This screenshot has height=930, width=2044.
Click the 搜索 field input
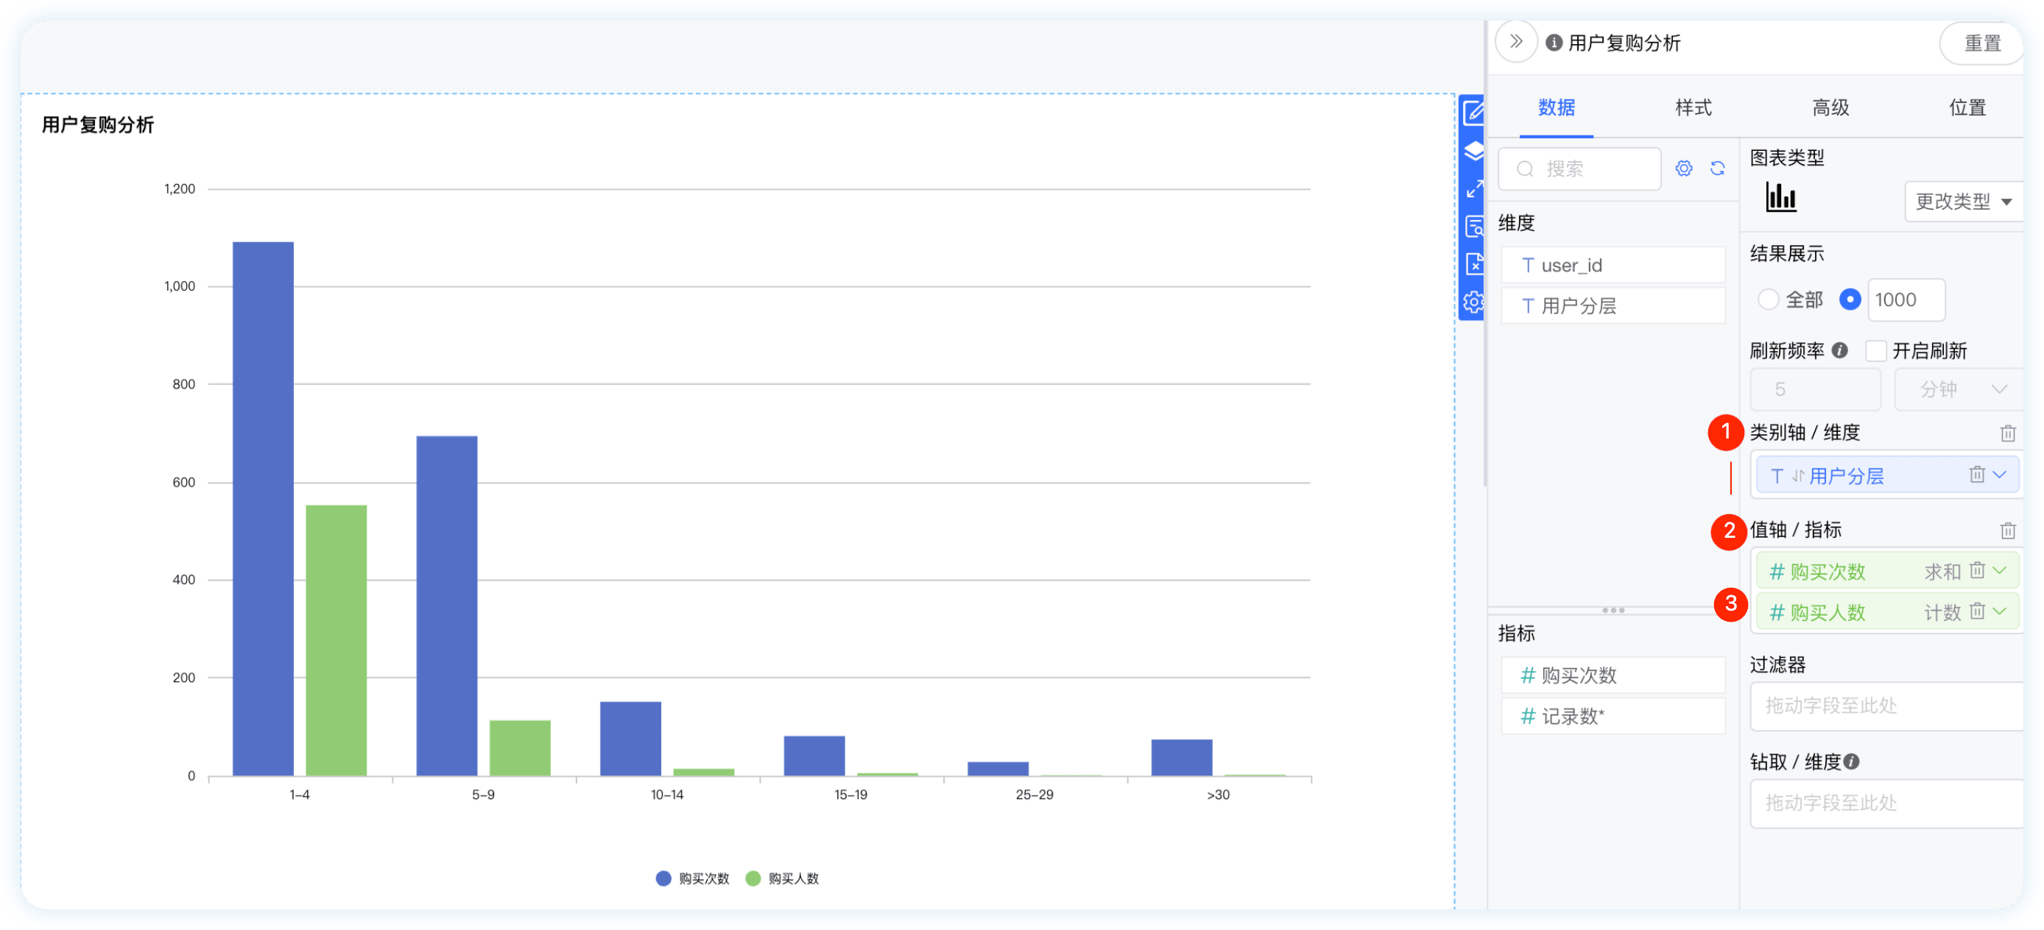tap(1579, 168)
